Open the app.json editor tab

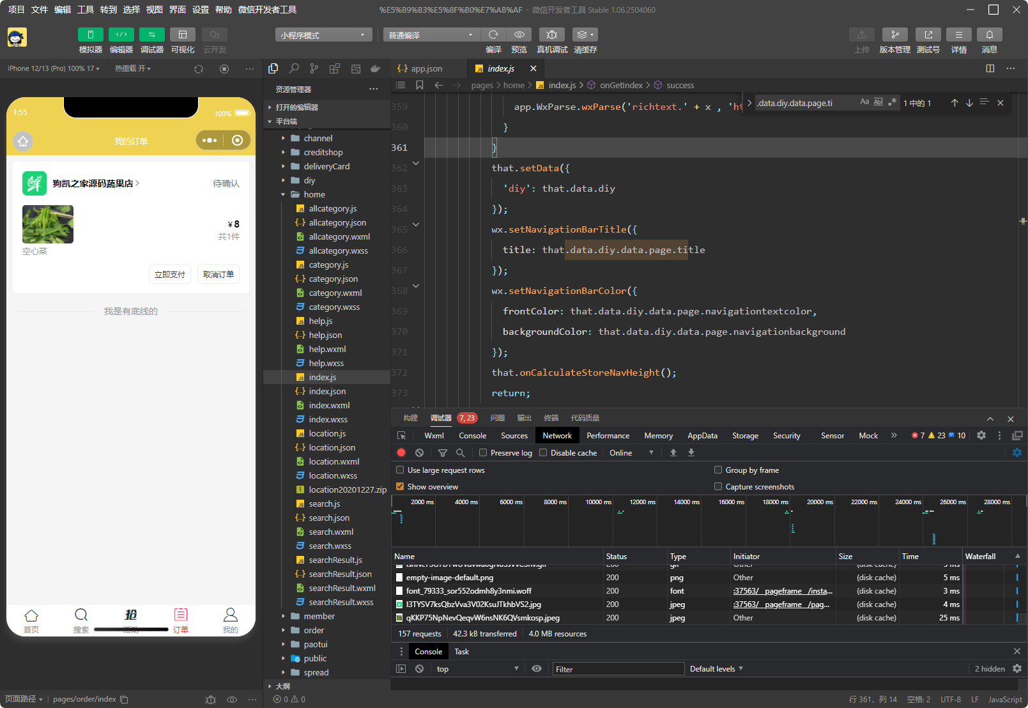[426, 68]
